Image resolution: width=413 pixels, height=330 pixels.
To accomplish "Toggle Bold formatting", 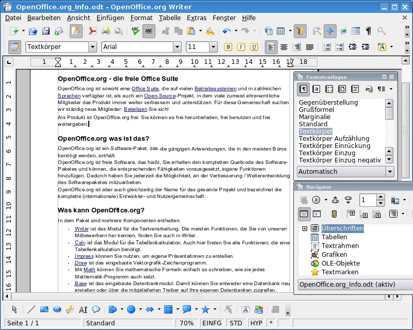I will 228,47.
